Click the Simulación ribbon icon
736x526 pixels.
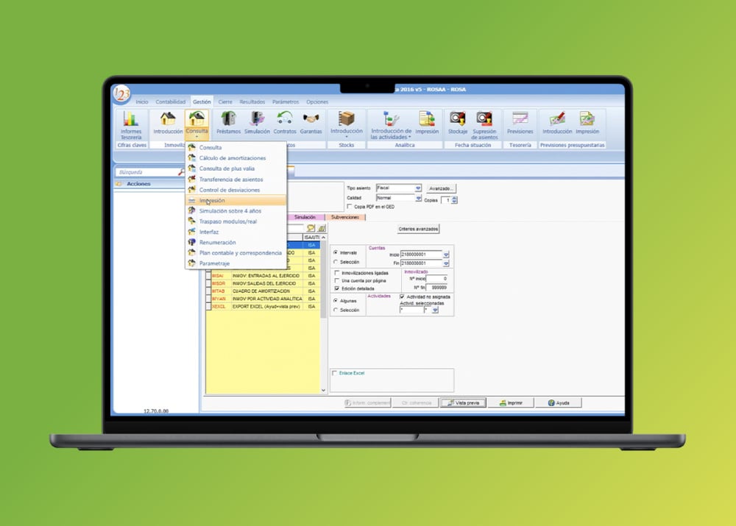pos(257,119)
